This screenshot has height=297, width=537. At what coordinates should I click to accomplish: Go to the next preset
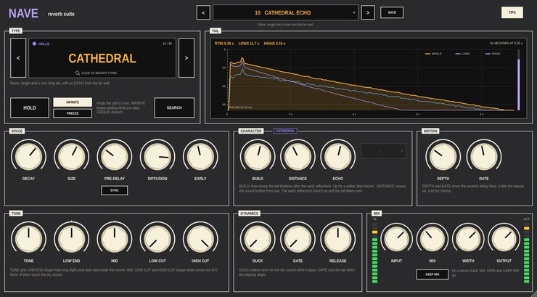tap(368, 12)
